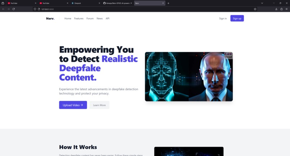Screen dimensions: 290x156
Task: Click the address bar showing 127.0.0.1
Action: [x=144, y=9]
